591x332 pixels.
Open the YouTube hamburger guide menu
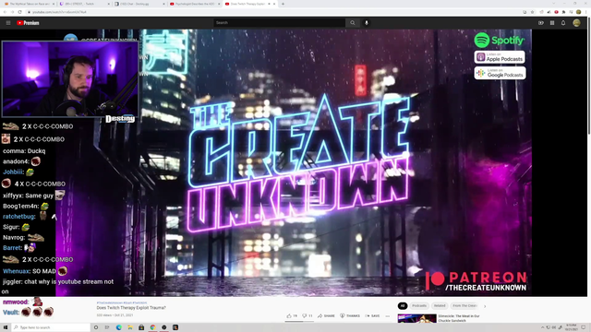click(8, 23)
